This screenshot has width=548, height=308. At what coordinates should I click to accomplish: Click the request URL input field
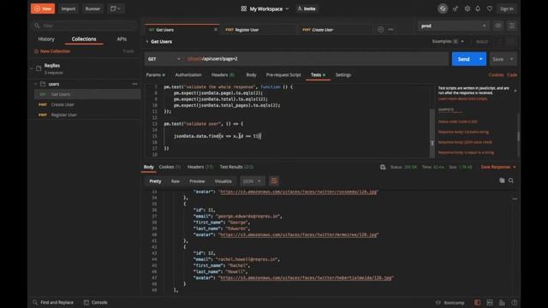[x=316, y=59]
